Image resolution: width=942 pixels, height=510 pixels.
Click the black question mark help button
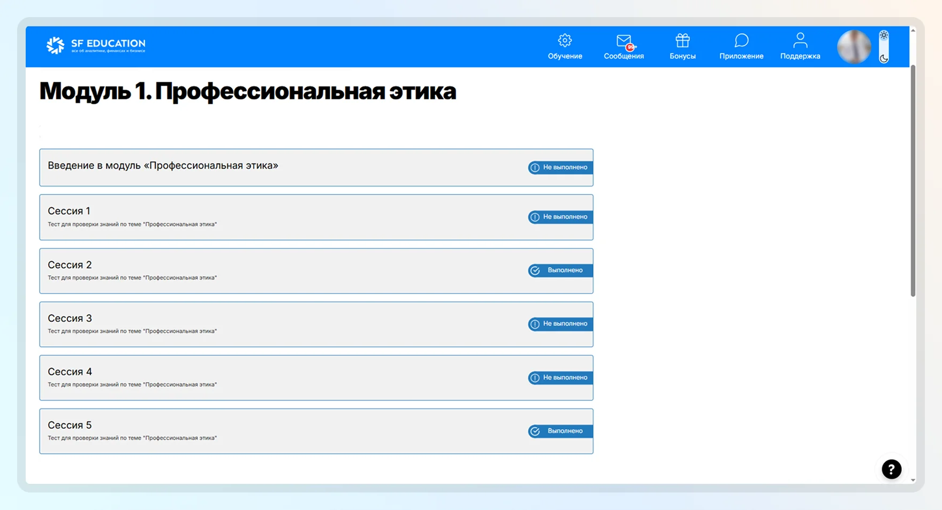892,469
